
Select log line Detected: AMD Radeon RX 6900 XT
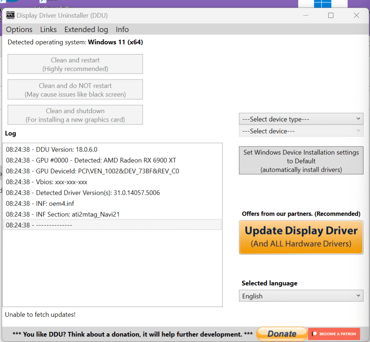pyautogui.click(x=112, y=161)
